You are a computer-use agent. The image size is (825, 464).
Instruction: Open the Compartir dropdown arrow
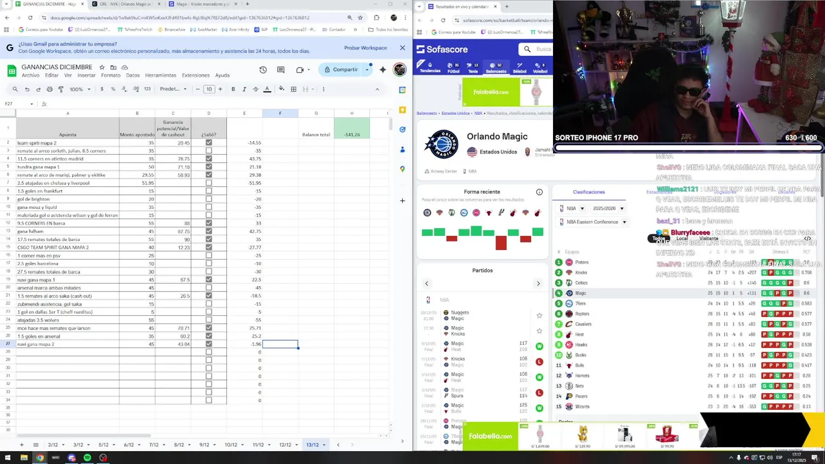(367, 70)
